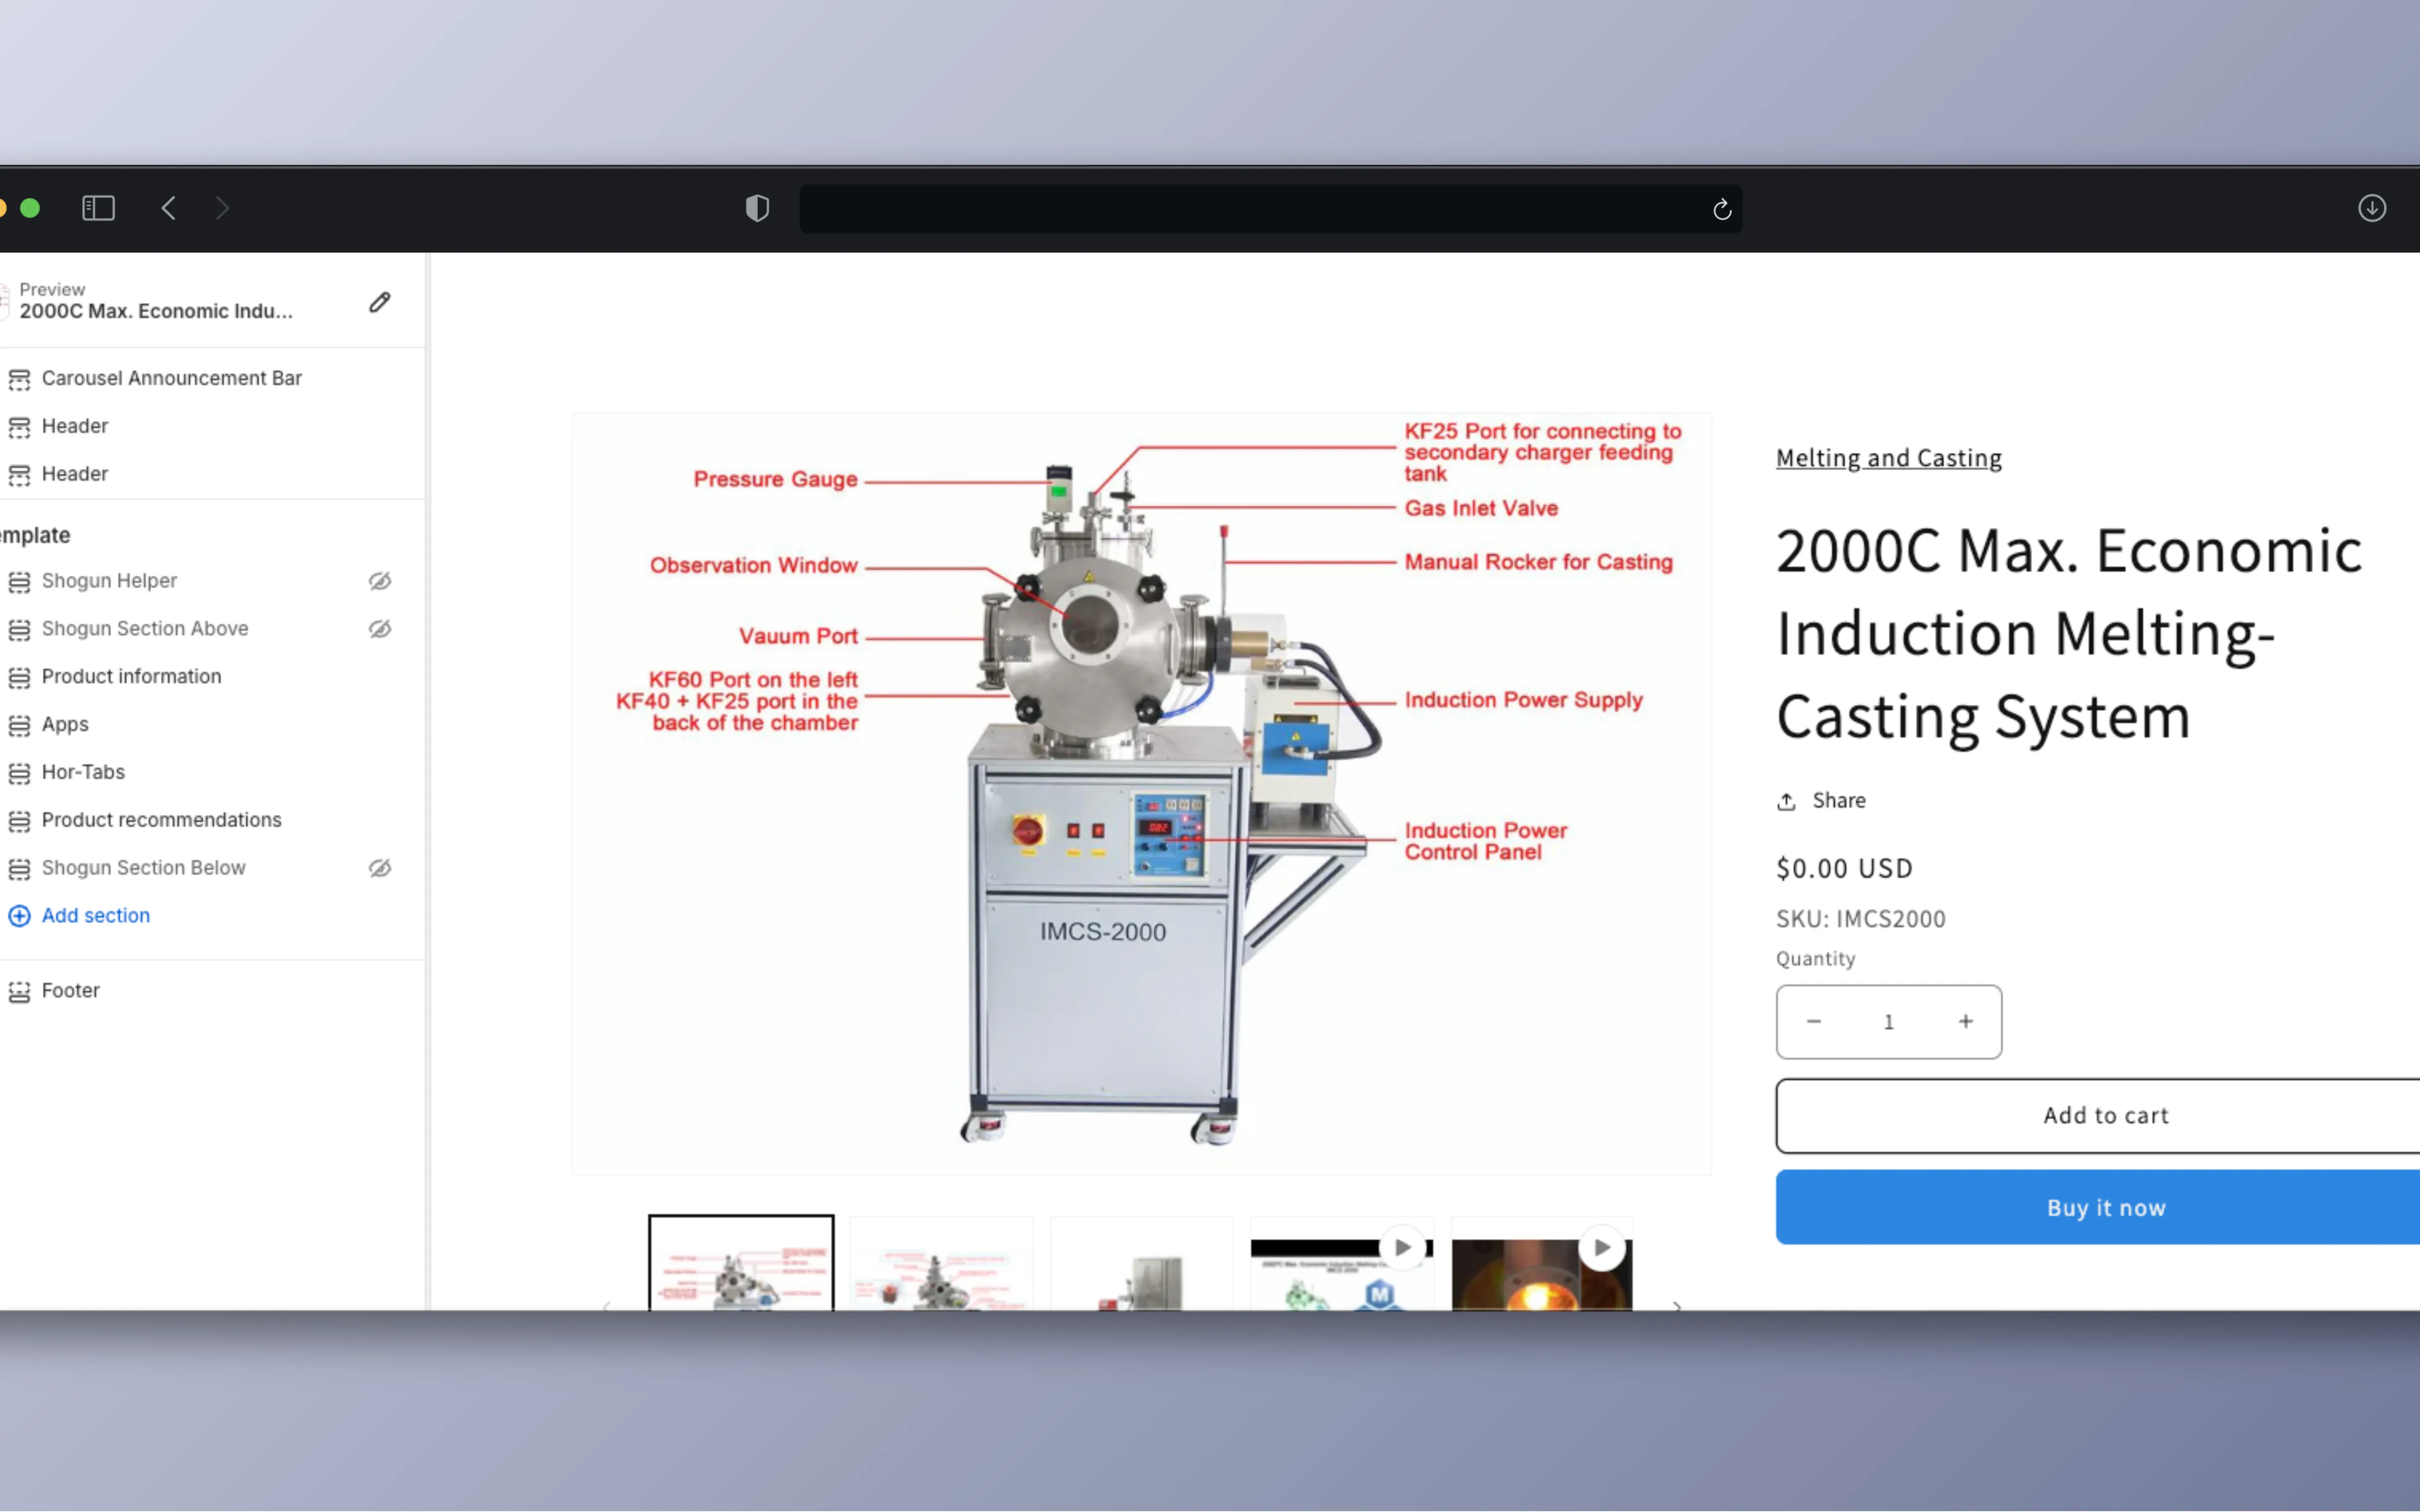Toggle the browser sidebar panel

click(x=98, y=208)
